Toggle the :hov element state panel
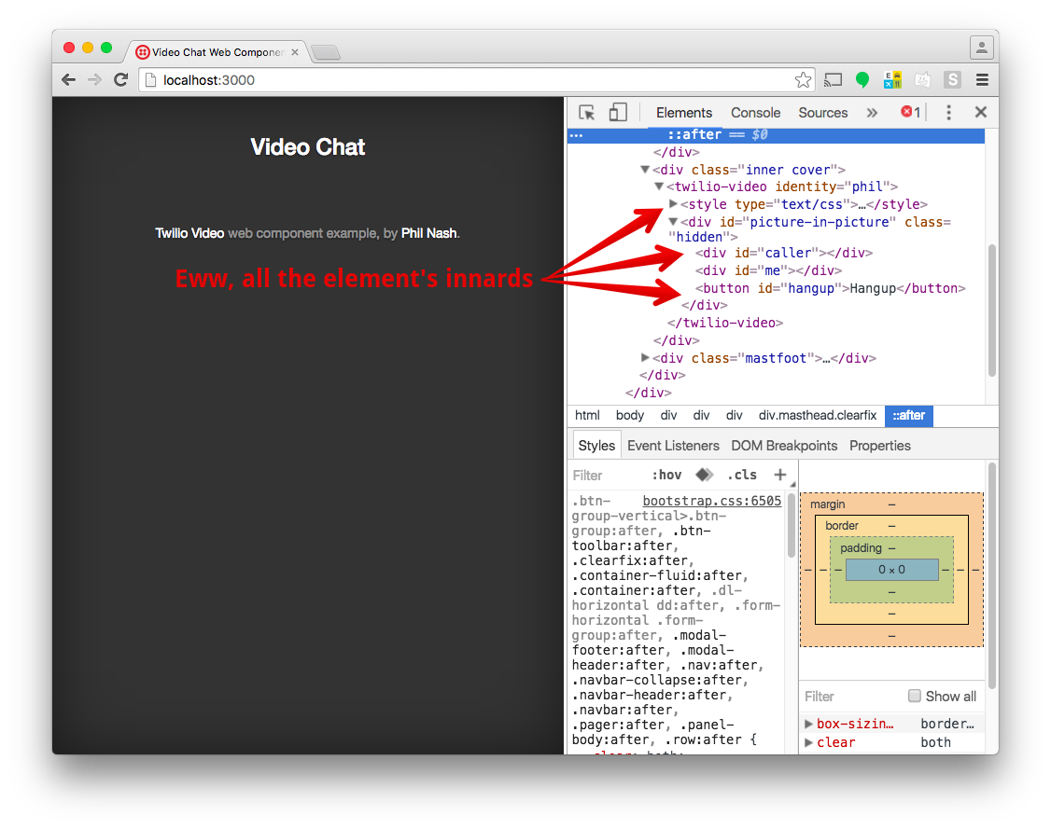Screen dimensions: 1051x829 pos(666,475)
